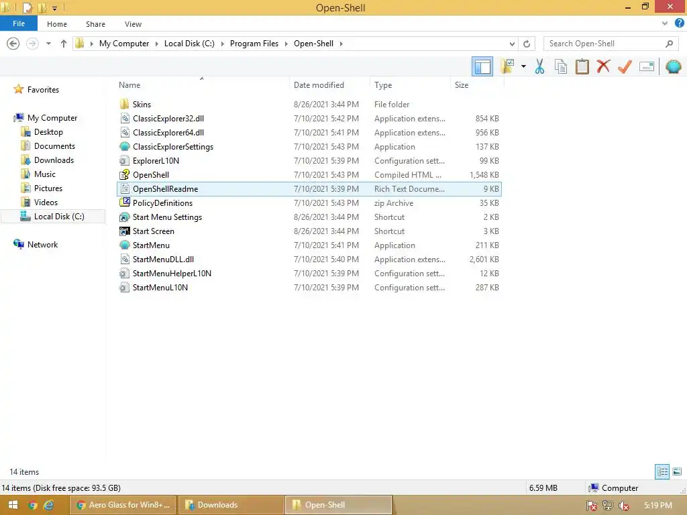Select the StartMenuDLL.dll file
Image resolution: width=687 pixels, height=515 pixels.
(x=309, y=260)
